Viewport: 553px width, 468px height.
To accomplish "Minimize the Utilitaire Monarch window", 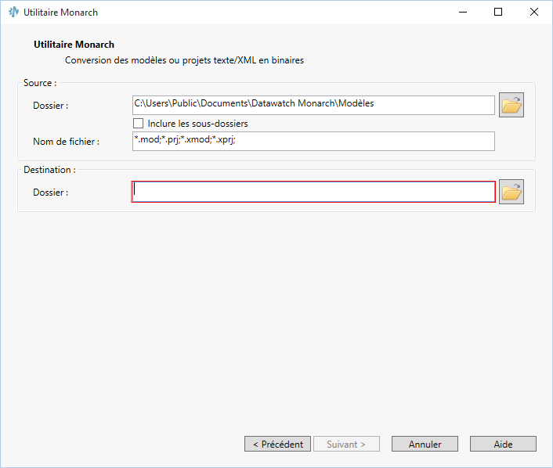I will 462,13.
